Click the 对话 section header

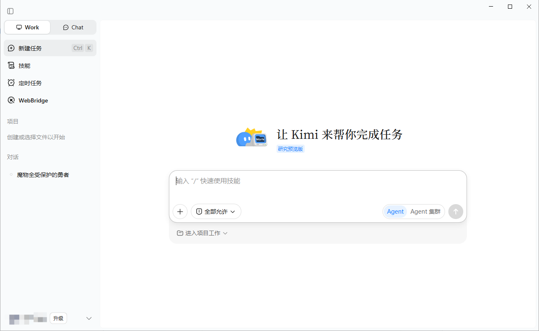tap(13, 157)
